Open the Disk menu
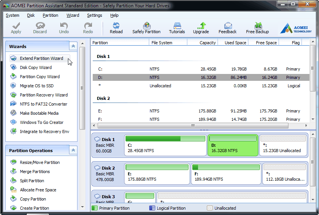The height and width of the screenshot is (215, 319). [x=31, y=16]
